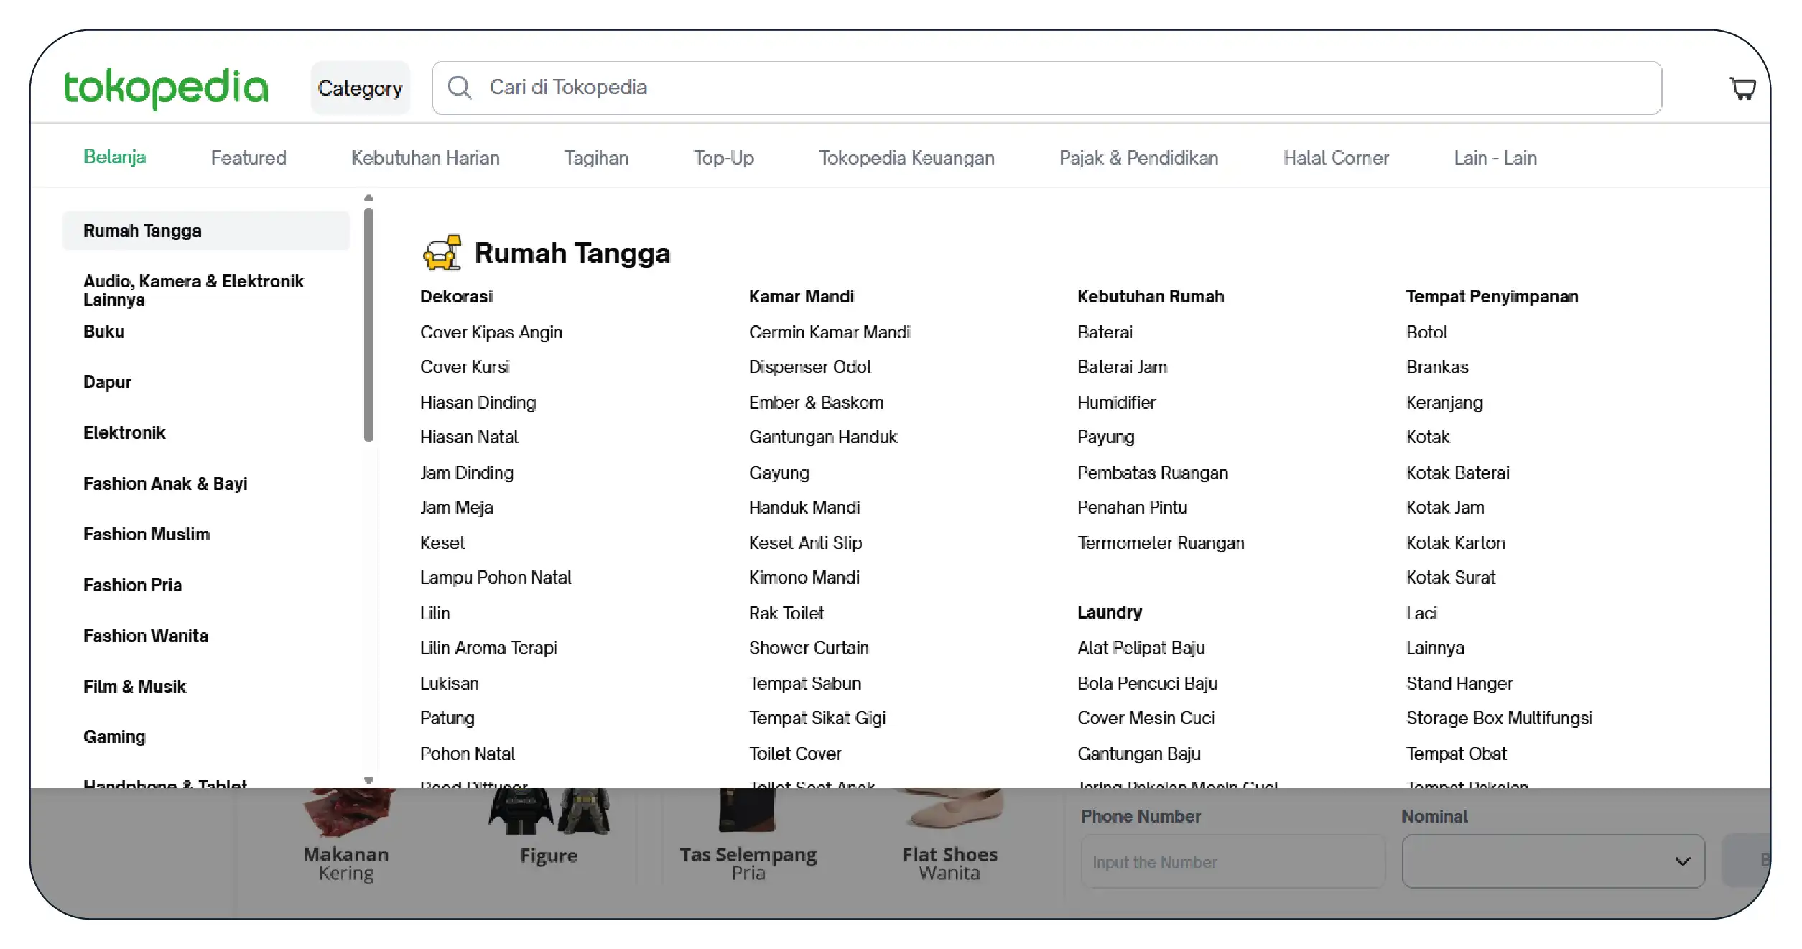
Task: Expand the Nominal dropdown
Action: [x=1553, y=861]
